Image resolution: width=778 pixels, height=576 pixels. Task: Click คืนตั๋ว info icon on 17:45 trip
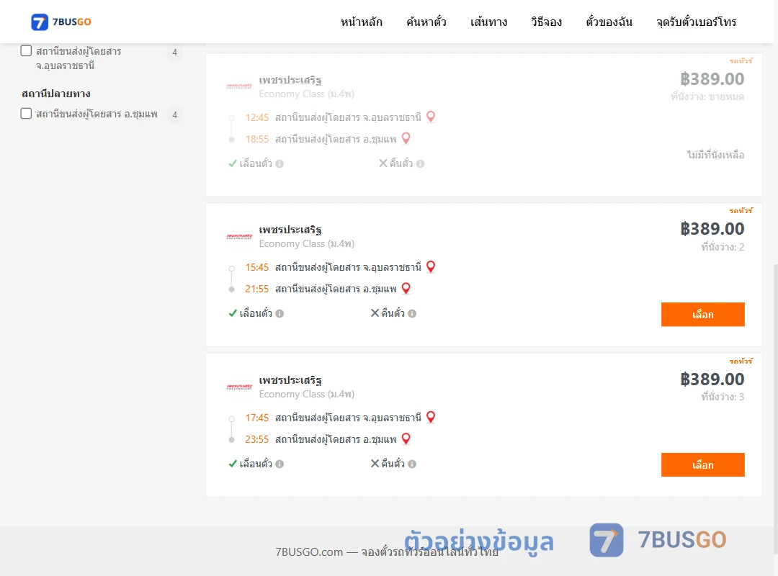(x=412, y=464)
